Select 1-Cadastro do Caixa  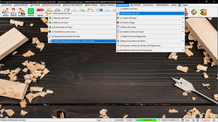tap(150, 9)
